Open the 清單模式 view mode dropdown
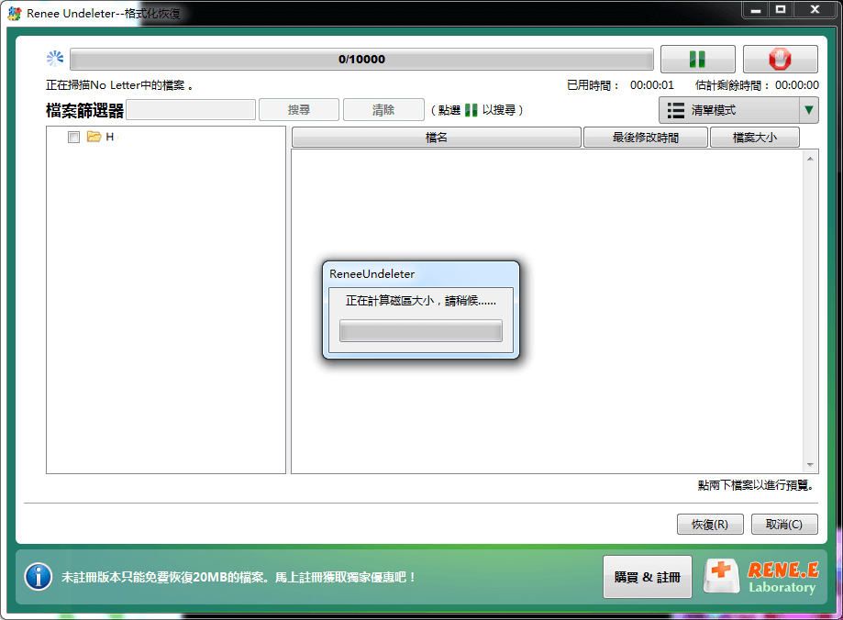 (738, 110)
